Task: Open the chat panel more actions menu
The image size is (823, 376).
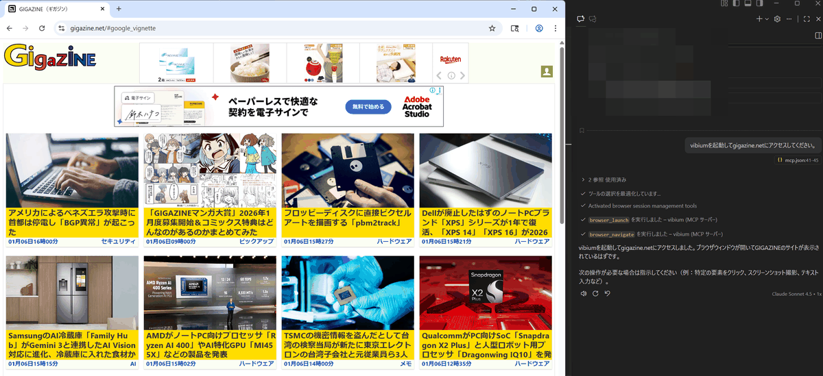Action: click(x=789, y=19)
